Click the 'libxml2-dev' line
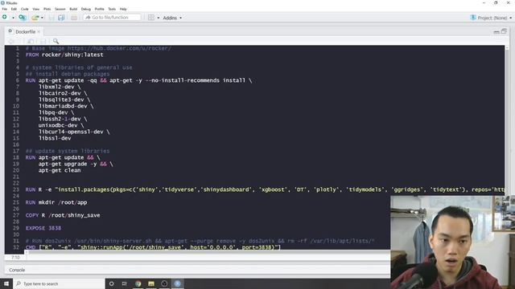This screenshot has height=289, width=515. tap(60, 87)
